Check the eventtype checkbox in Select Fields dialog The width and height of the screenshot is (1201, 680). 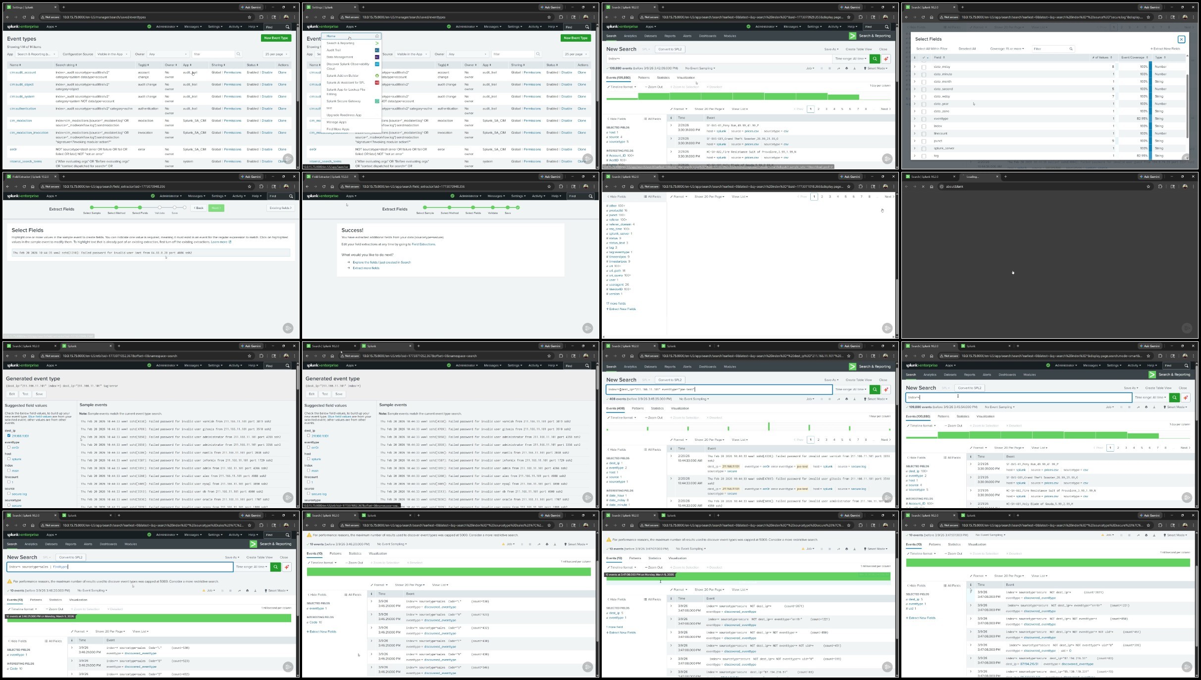pyautogui.click(x=924, y=119)
